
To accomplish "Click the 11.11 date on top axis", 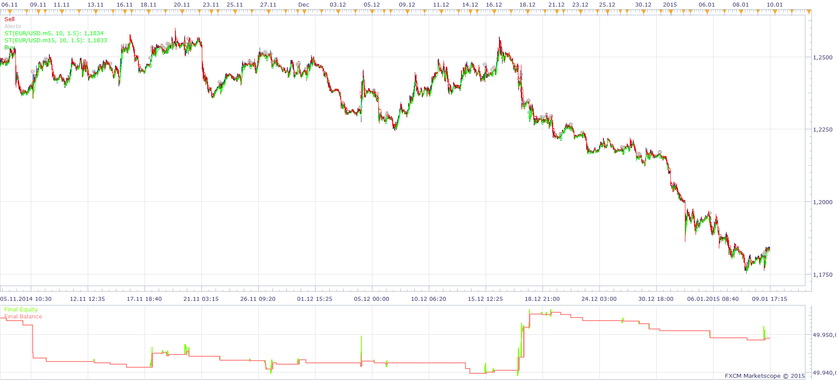I will click(61, 5).
